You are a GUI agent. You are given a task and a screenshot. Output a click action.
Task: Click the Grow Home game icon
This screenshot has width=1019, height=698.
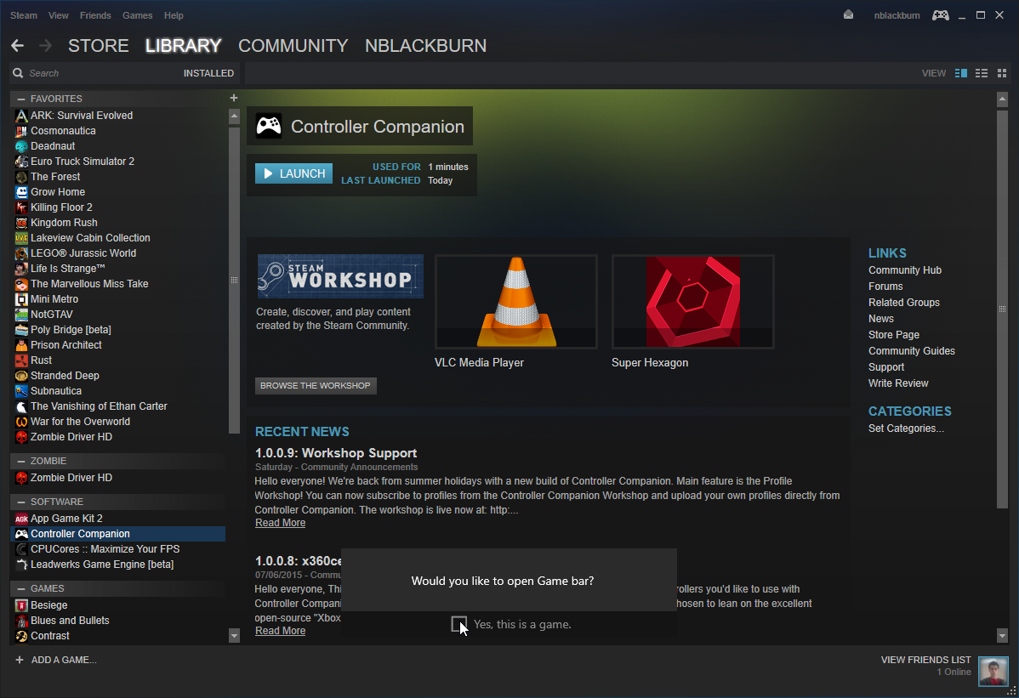point(21,192)
